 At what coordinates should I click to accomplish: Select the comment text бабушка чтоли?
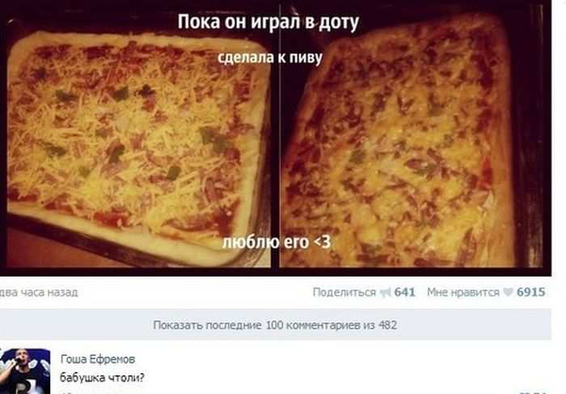coord(102,378)
